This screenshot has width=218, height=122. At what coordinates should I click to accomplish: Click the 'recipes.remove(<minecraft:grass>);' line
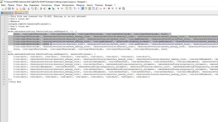click(x=30, y=24)
